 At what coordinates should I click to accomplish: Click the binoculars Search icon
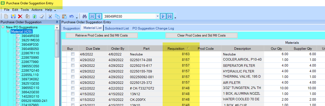pyautogui.click(x=84, y=16)
